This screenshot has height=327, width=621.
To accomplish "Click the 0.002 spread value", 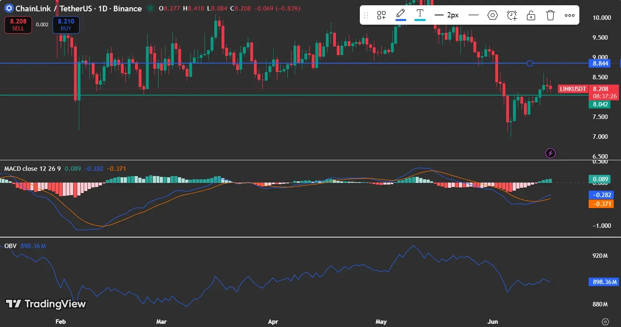I will (42, 25).
